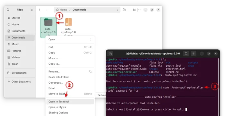Viewport: 225px width, 116px height.
Task: Choose Email… in context menu
Action: point(70,88)
